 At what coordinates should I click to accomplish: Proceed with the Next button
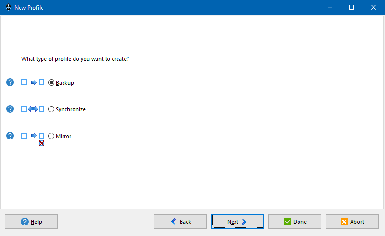pyautogui.click(x=237, y=222)
